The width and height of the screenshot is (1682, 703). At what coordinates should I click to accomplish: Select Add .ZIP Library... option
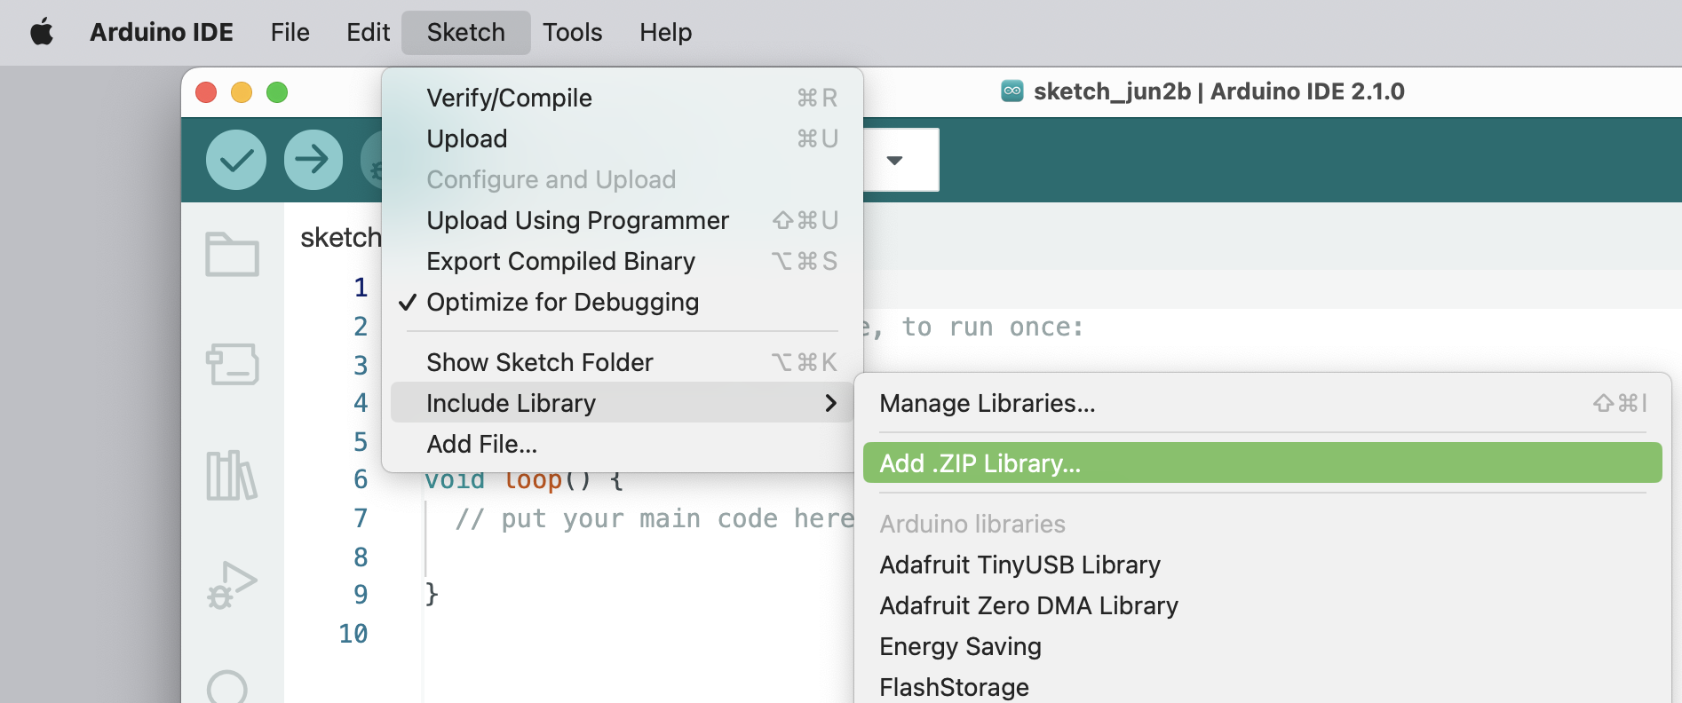(x=1262, y=463)
